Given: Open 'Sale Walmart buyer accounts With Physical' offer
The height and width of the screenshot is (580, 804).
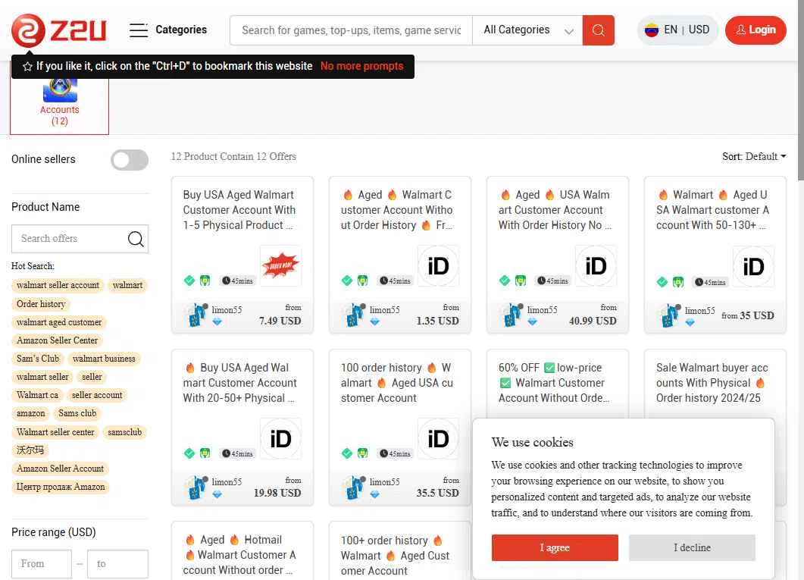Looking at the screenshot, I should (712, 383).
